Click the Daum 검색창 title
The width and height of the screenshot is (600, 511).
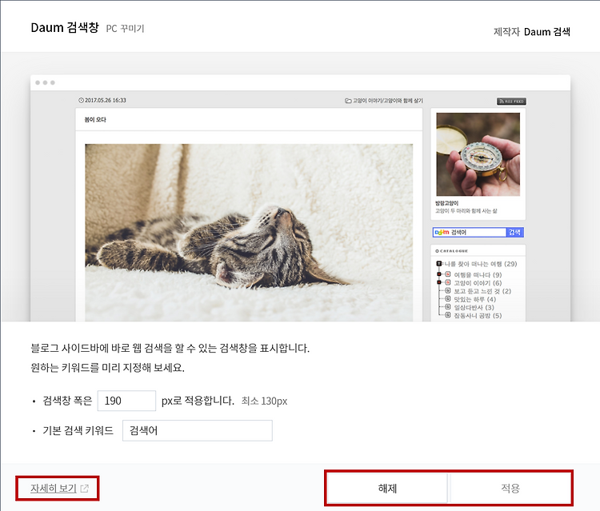click(65, 27)
